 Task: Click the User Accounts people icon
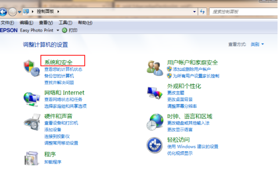point(155,68)
